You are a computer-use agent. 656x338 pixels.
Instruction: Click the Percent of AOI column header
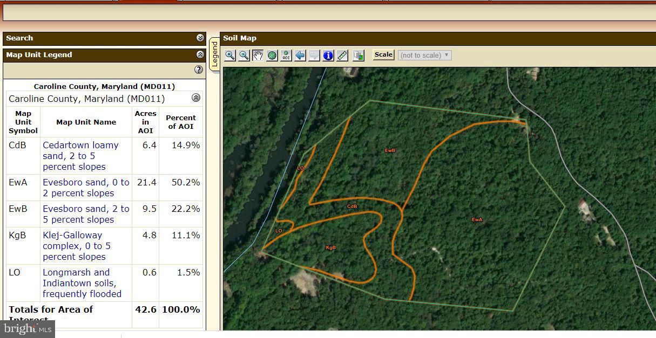181,122
